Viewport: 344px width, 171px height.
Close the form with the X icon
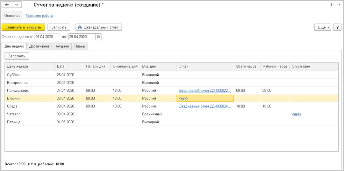point(338,5)
